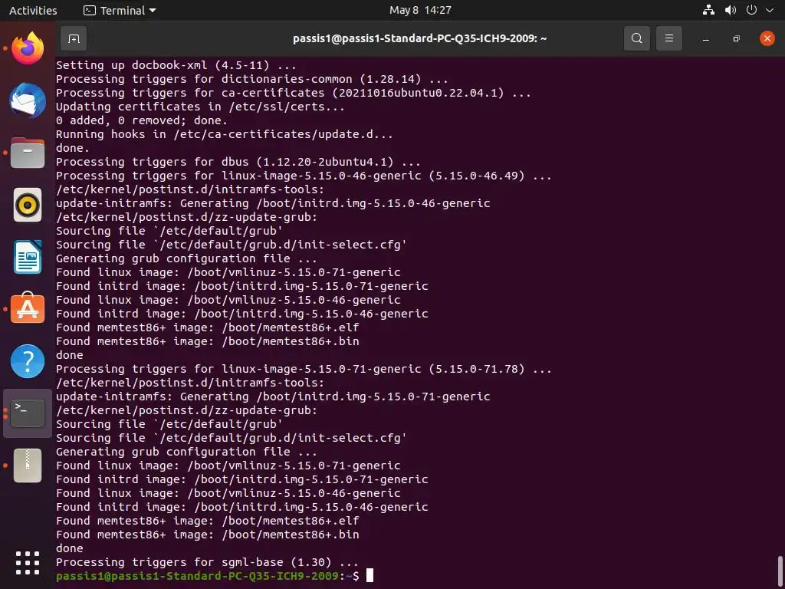Open the terminal hamburger menu

click(x=668, y=38)
